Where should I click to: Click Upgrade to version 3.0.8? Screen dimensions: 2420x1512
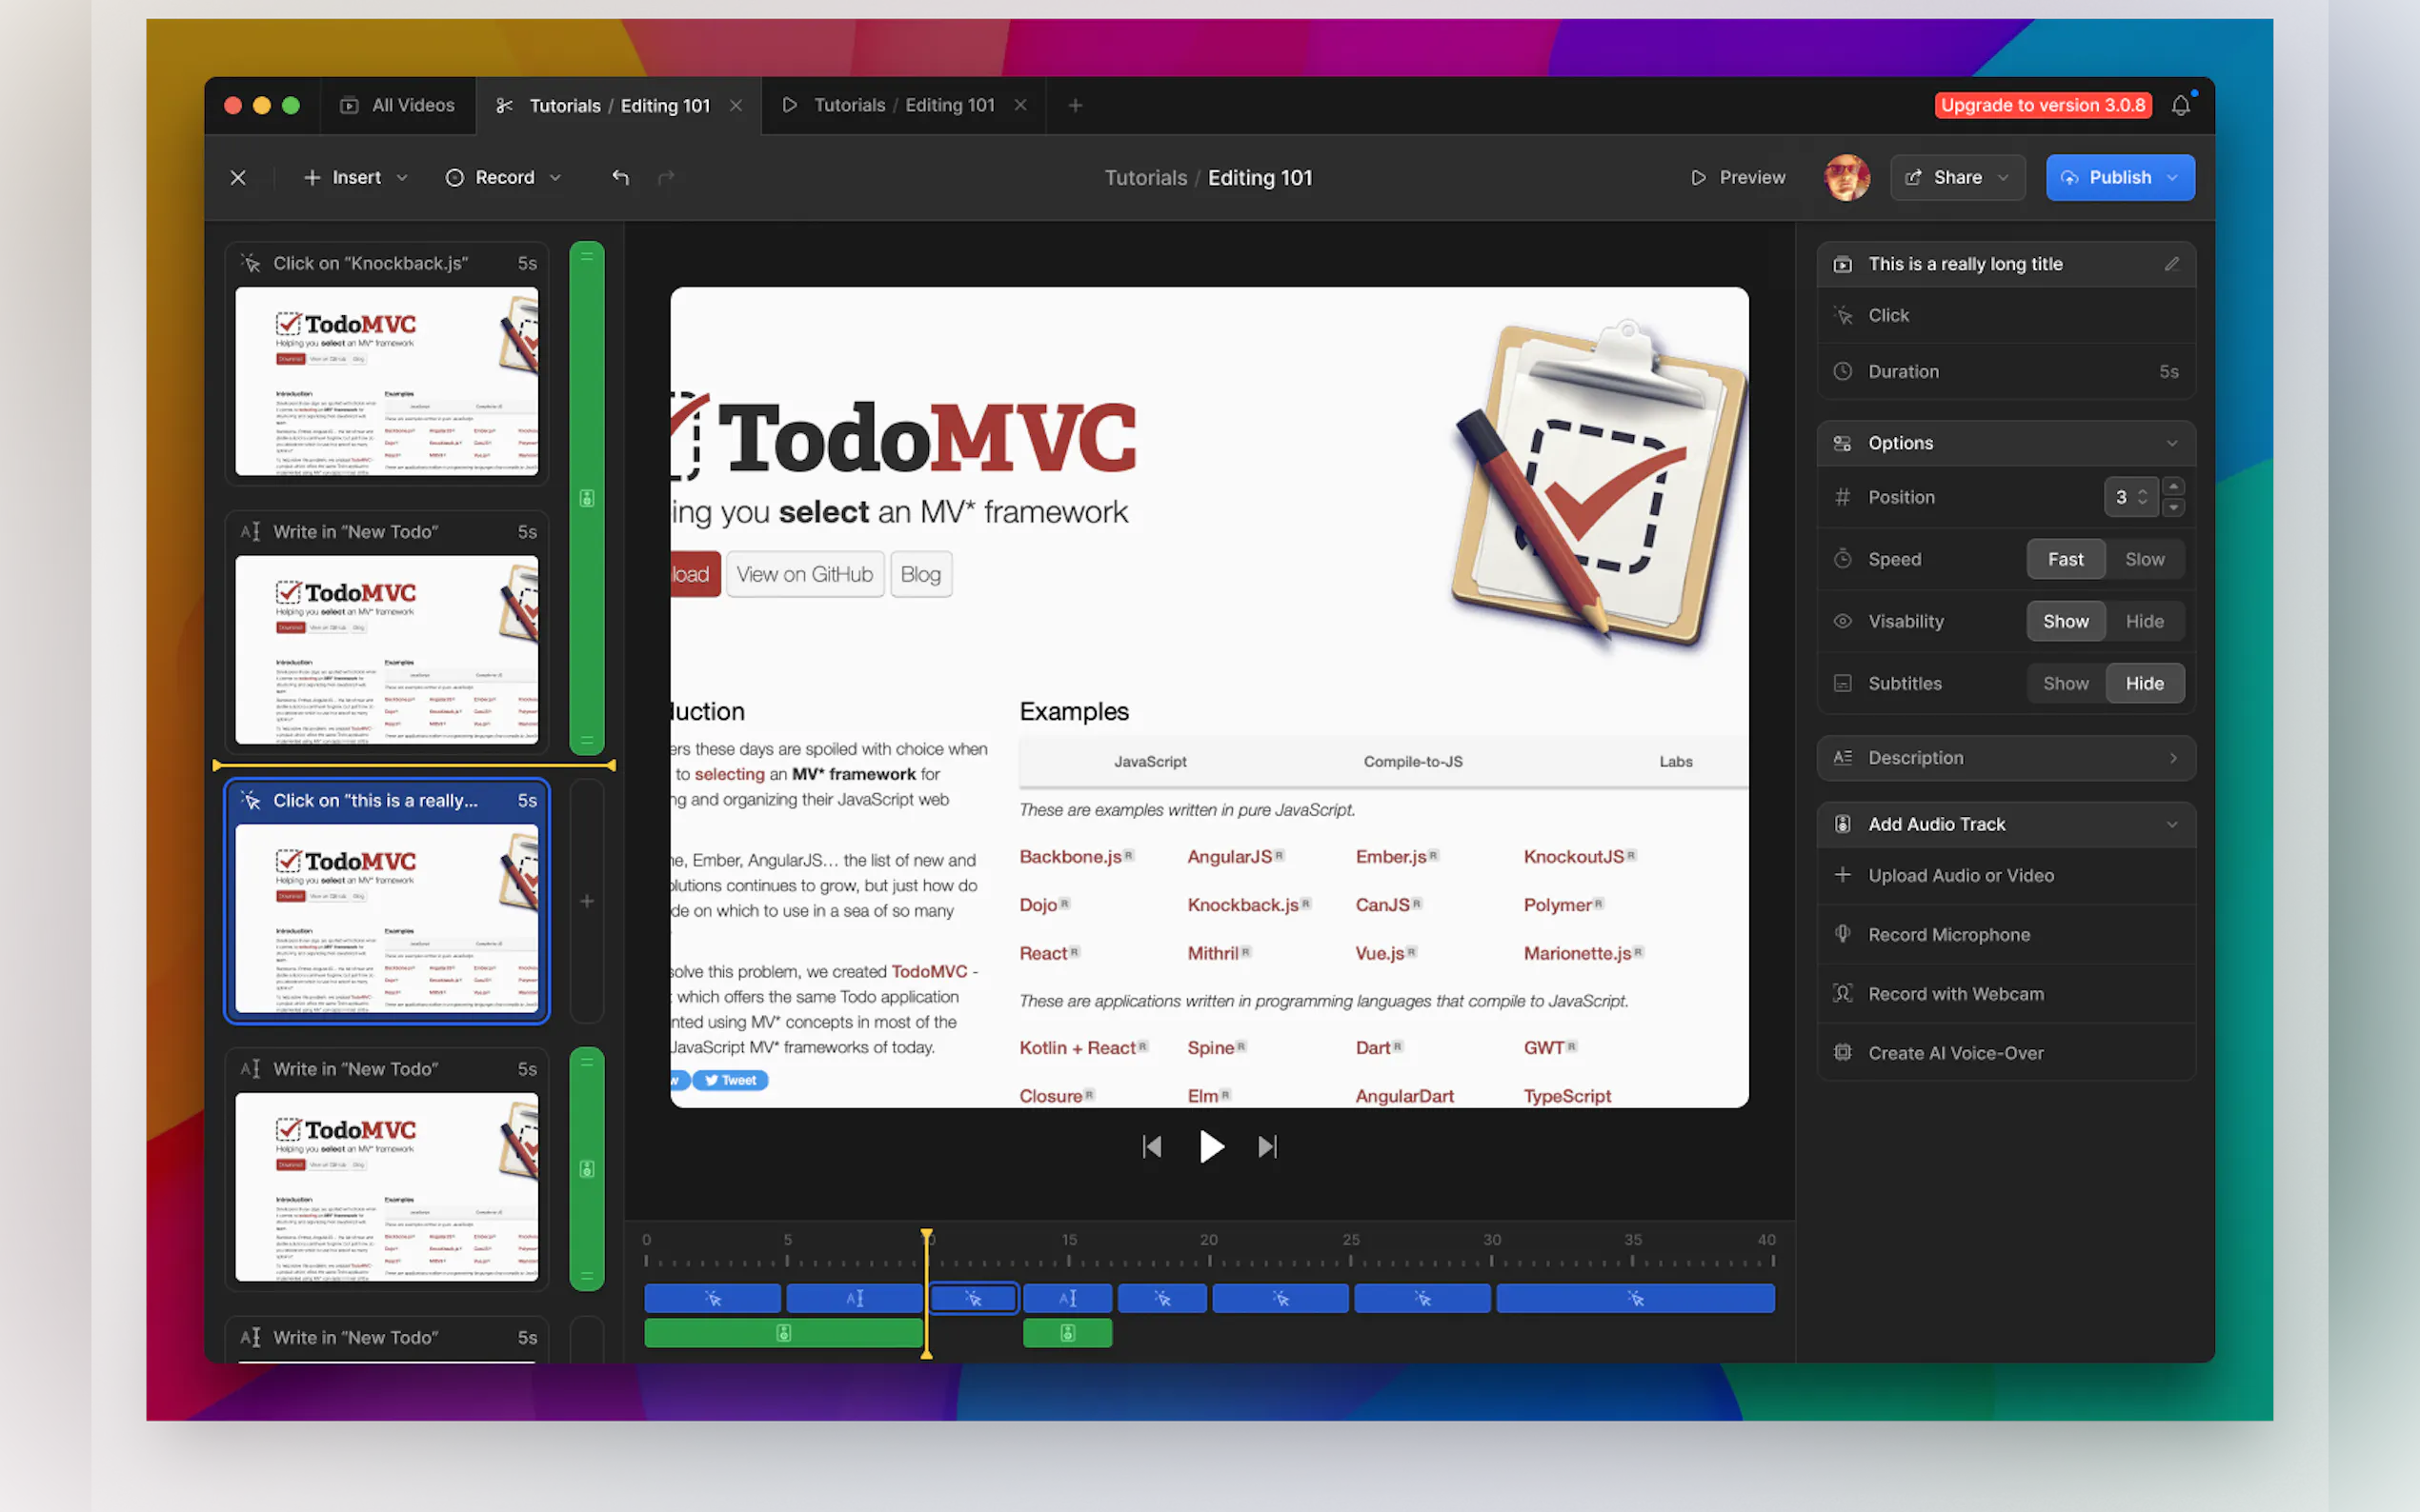[2042, 105]
